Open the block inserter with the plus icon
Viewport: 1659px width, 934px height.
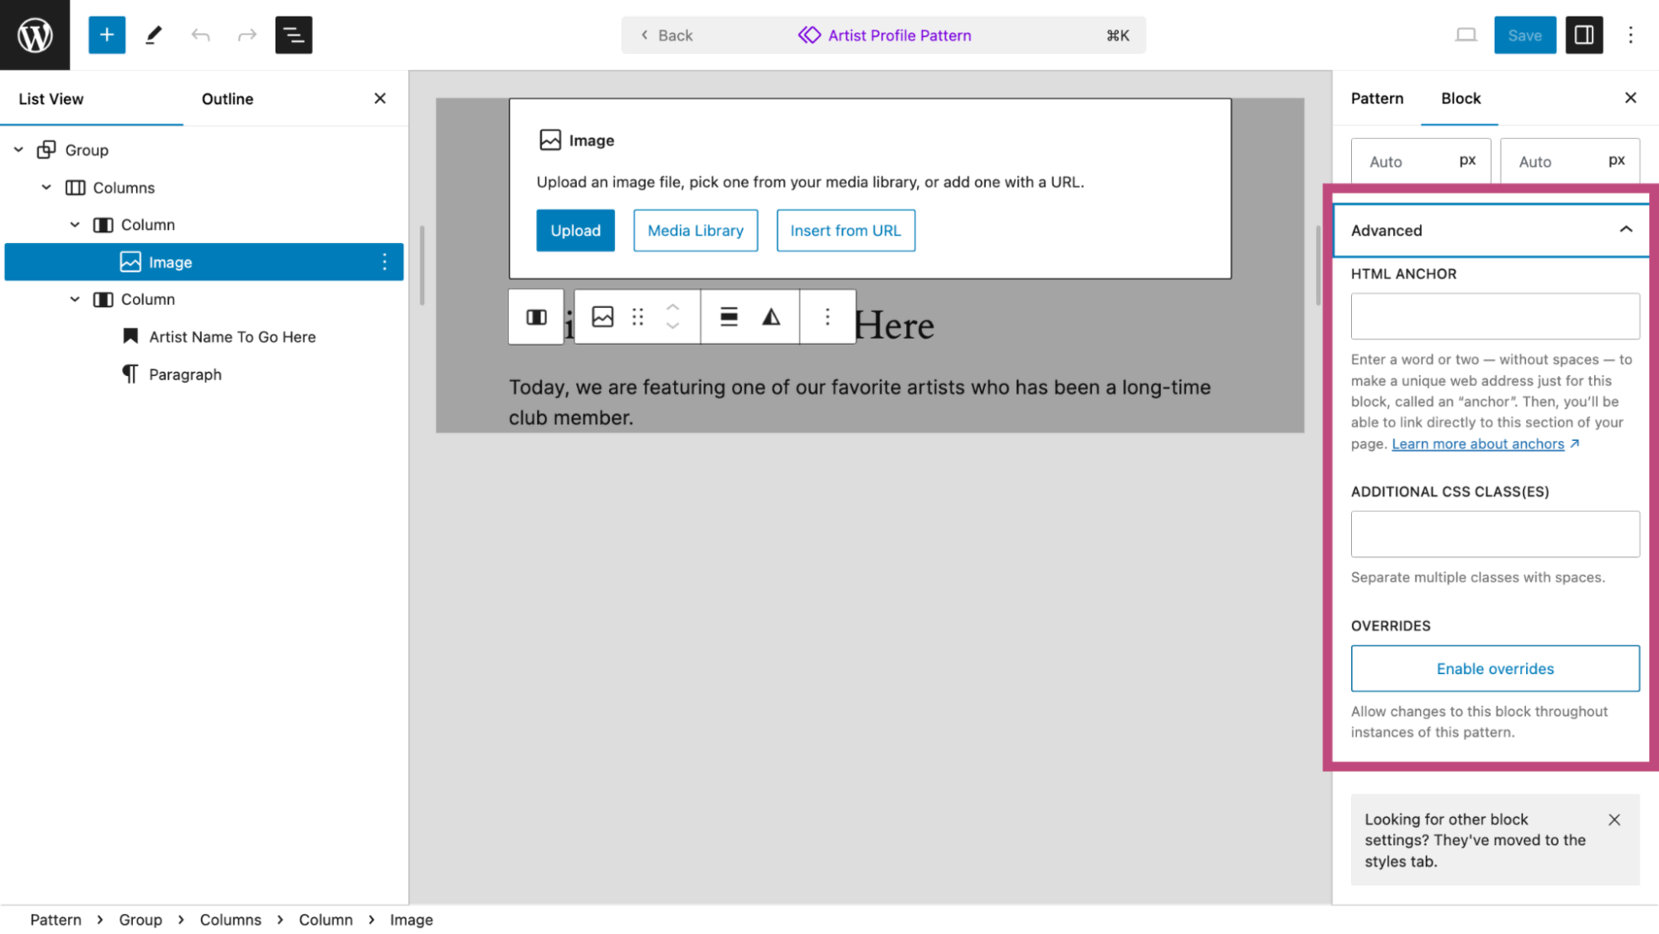(107, 34)
